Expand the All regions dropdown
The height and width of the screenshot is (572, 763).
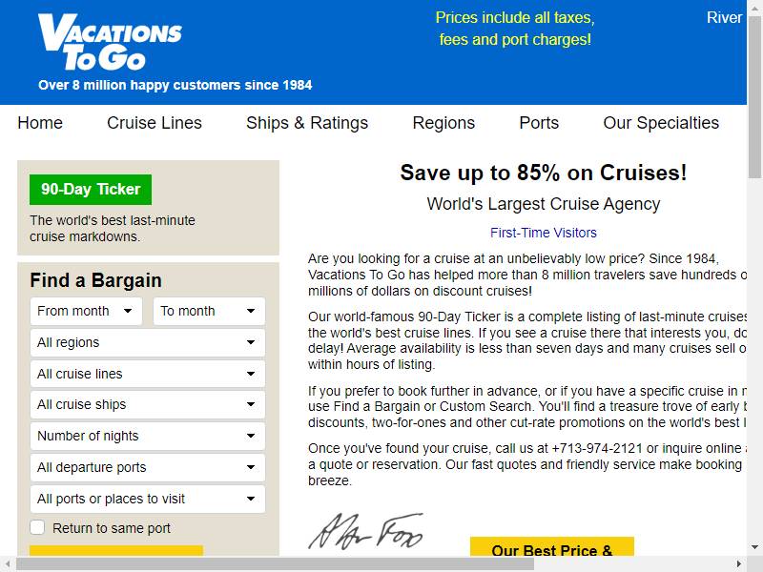148,342
